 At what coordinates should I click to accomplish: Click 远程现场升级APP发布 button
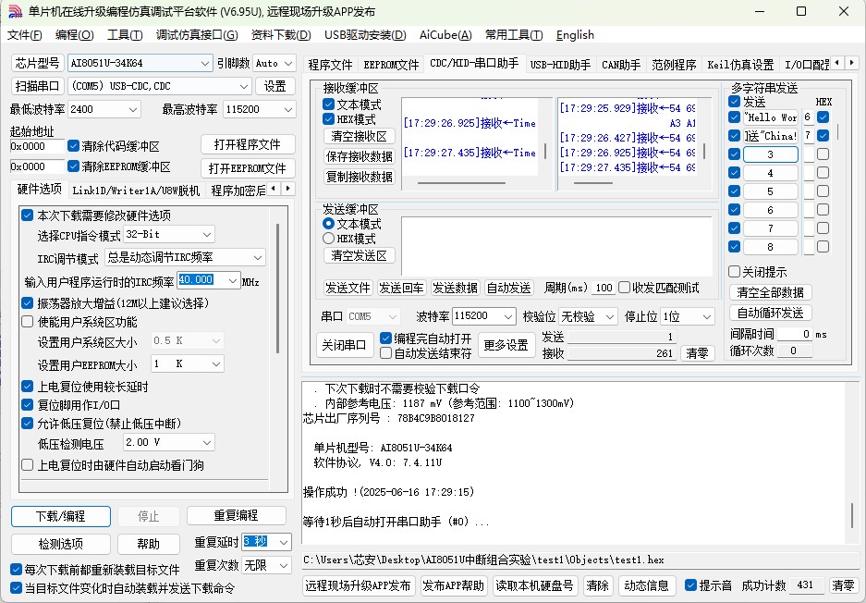coord(358,585)
